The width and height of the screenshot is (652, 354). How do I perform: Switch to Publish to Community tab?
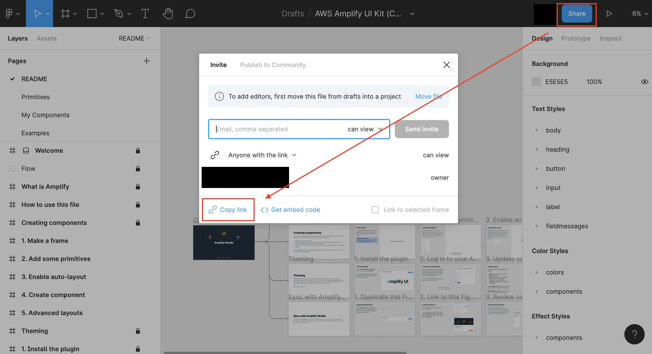(x=273, y=65)
